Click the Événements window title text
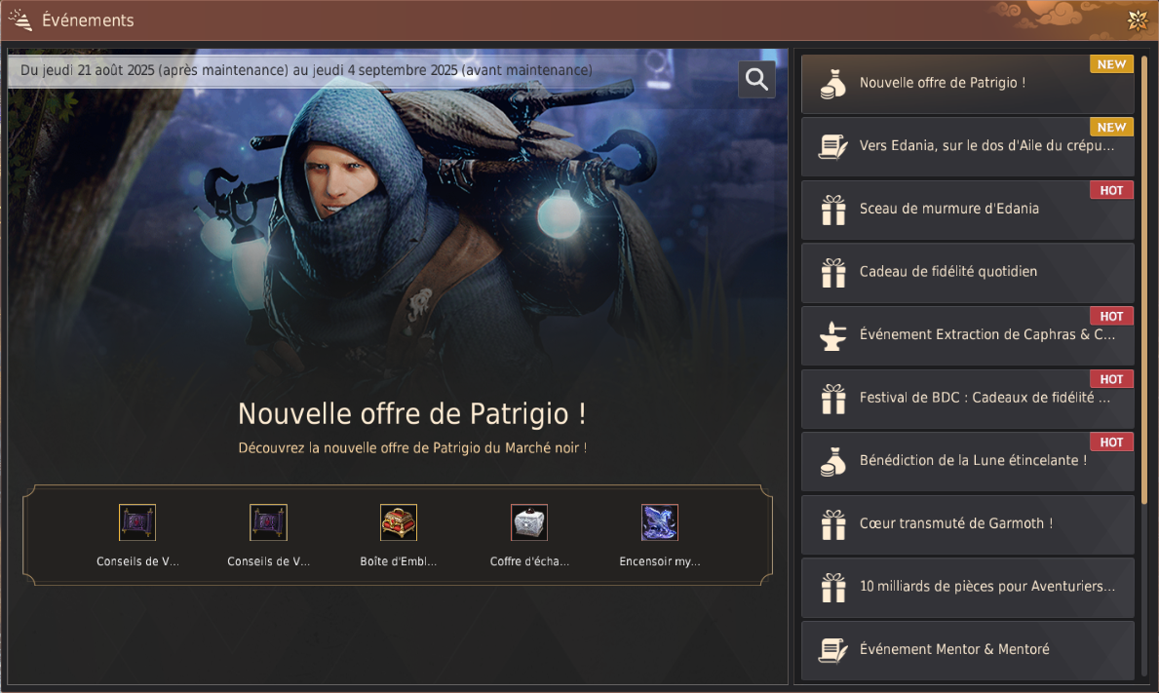The width and height of the screenshot is (1159, 693). [88, 19]
